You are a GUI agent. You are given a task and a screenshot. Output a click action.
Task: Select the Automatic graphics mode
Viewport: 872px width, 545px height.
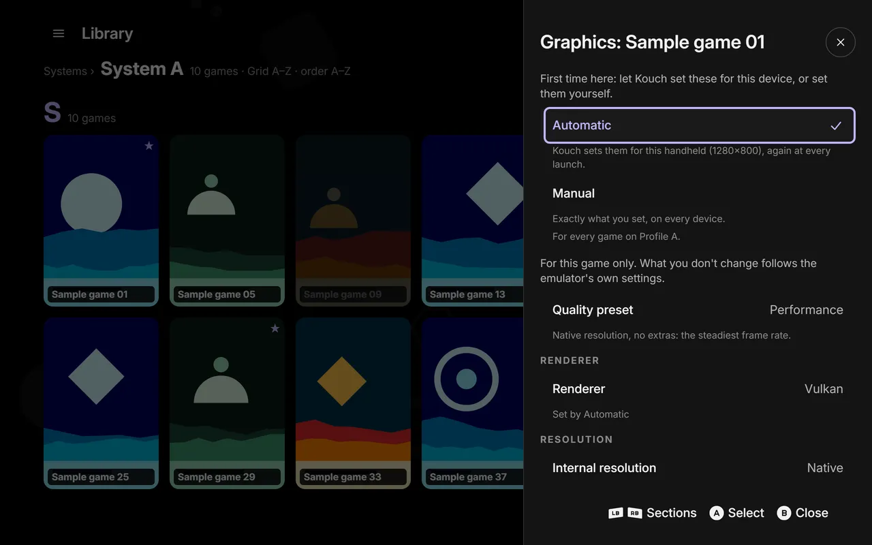(699, 125)
